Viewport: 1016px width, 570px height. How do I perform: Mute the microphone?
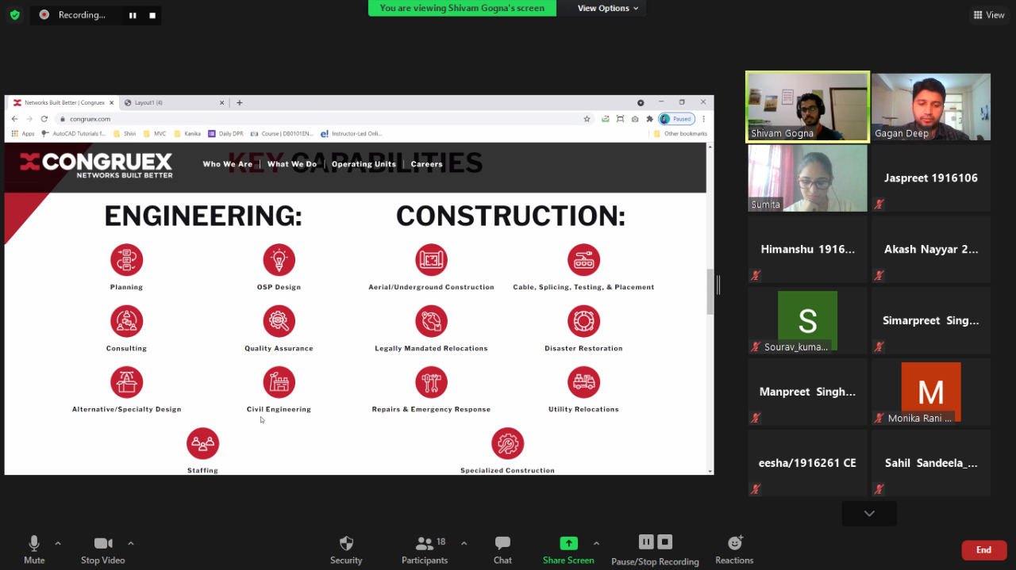coord(34,549)
